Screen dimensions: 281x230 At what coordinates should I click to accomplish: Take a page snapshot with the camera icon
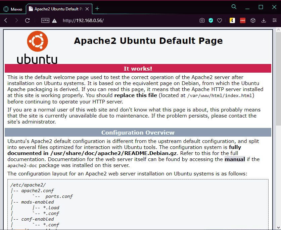[x=202, y=20]
